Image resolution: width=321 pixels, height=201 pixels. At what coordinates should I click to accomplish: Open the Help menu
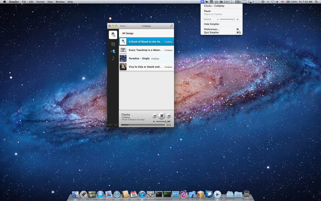(70, 2)
